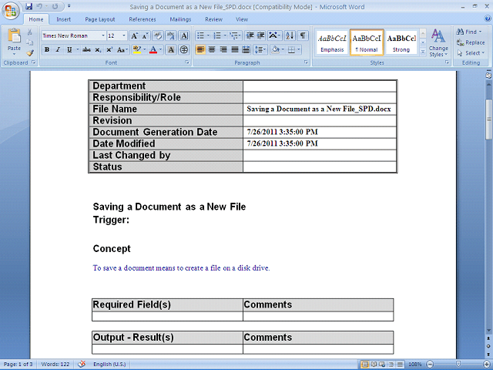Apply character shading
Image resolution: width=493 pixels, height=370 pixels.
click(171, 49)
